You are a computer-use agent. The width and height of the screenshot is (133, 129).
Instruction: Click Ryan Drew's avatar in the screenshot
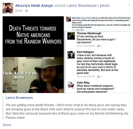point(68,19)
